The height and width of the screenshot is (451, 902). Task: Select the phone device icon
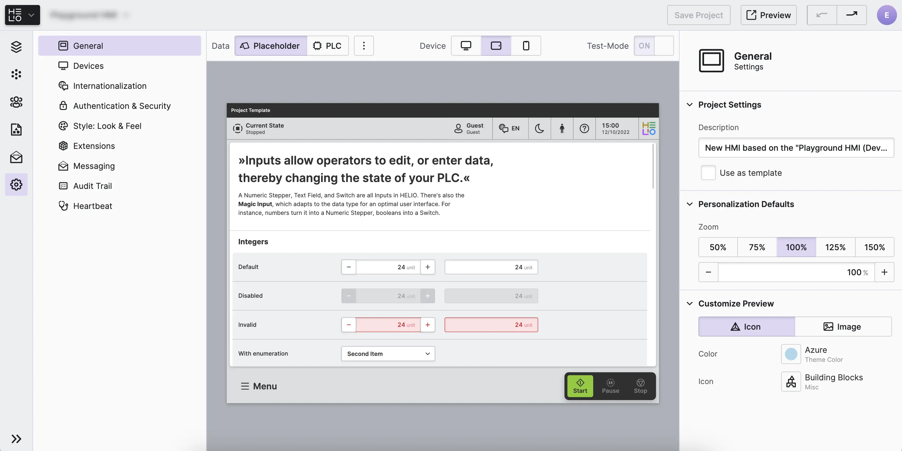(526, 46)
